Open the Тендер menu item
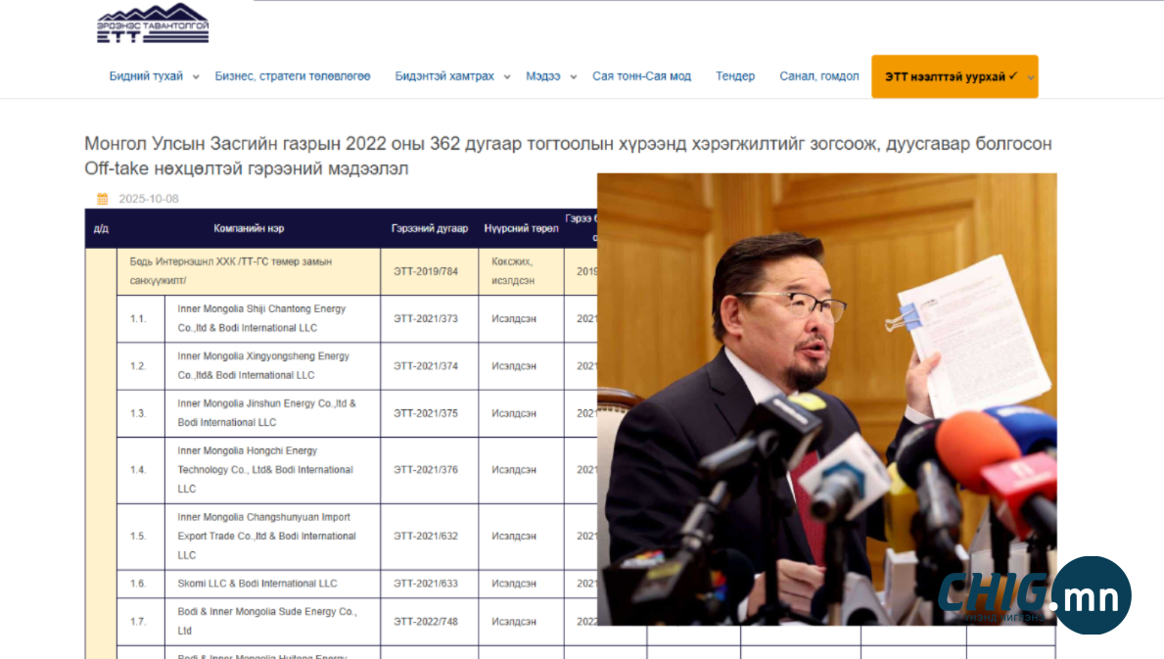The width and height of the screenshot is (1164, 659). click(x=735, y=76)
